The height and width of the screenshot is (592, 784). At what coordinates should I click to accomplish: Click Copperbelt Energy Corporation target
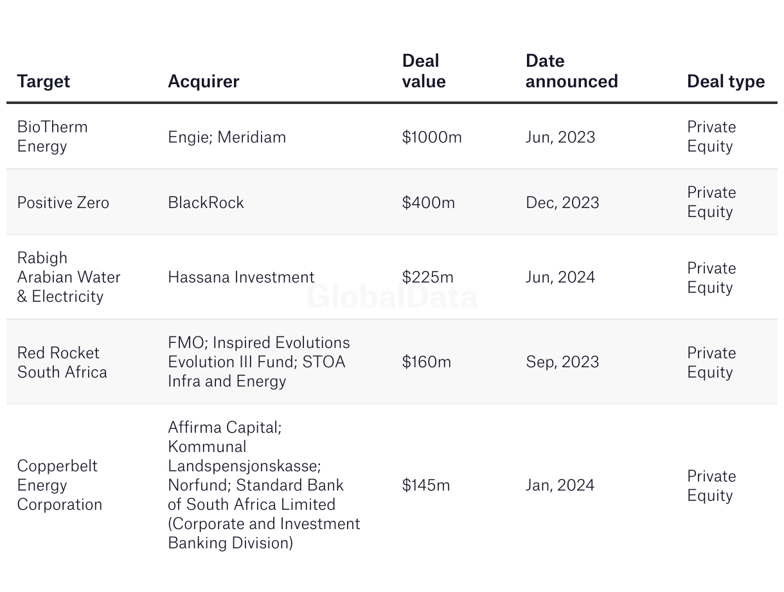tap(59, 485)
